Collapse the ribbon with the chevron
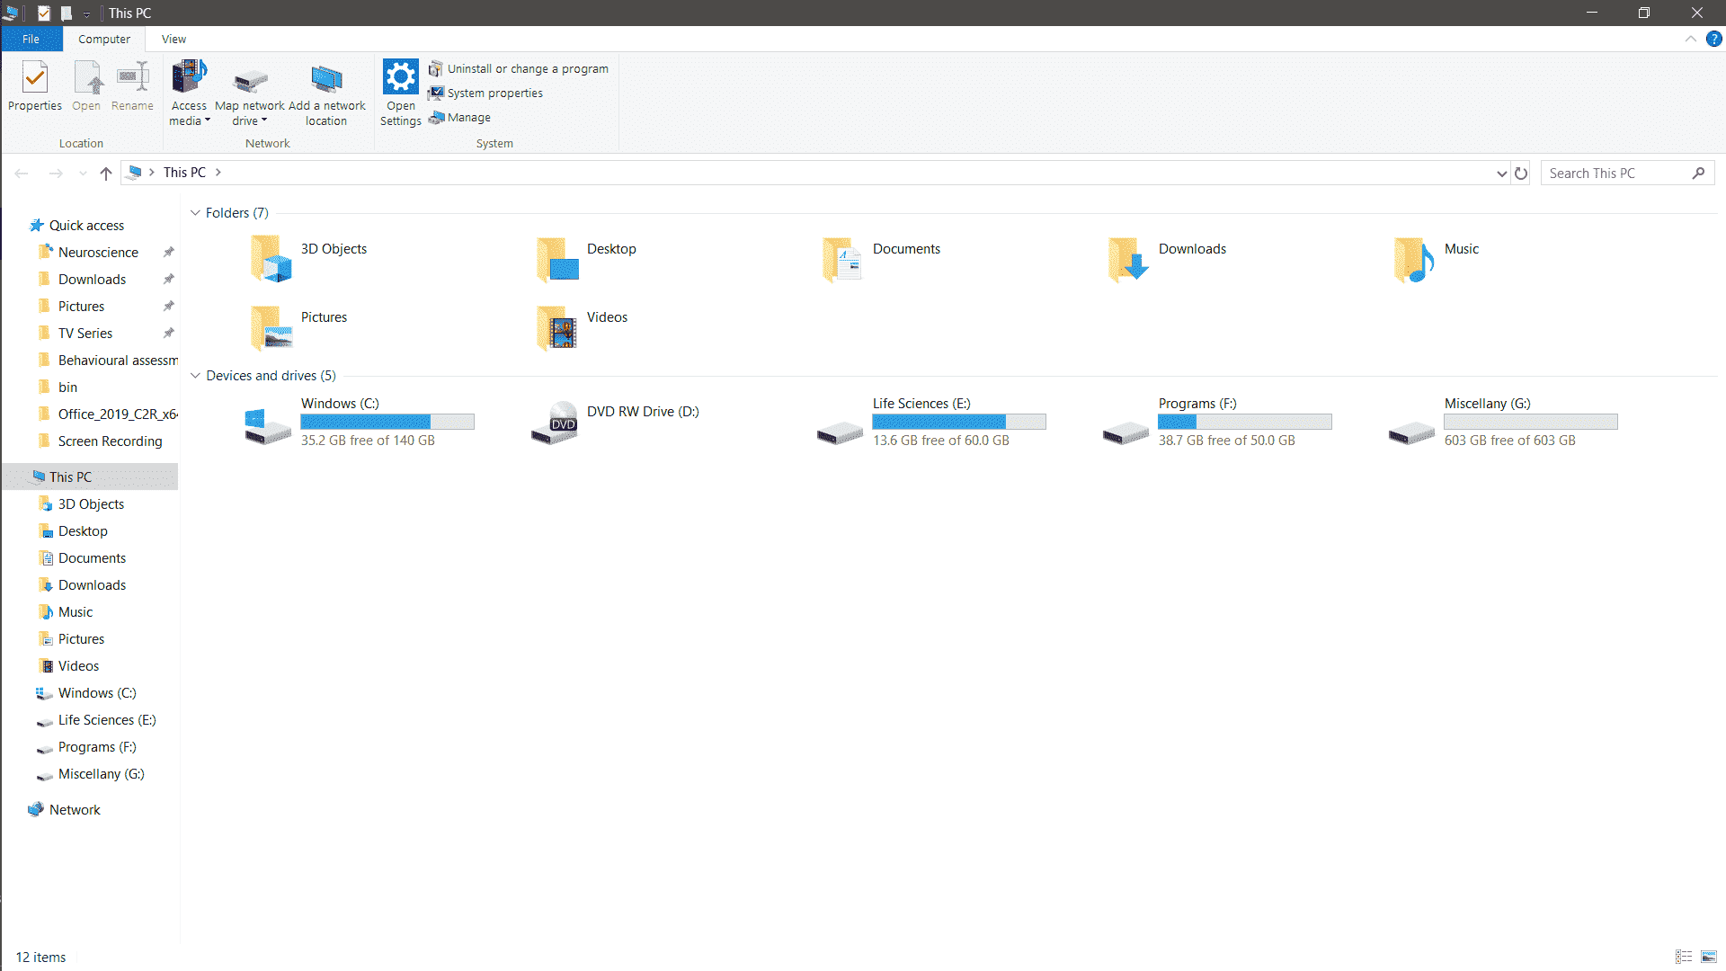1726x971 pixels. click(x=1690, y=39)
